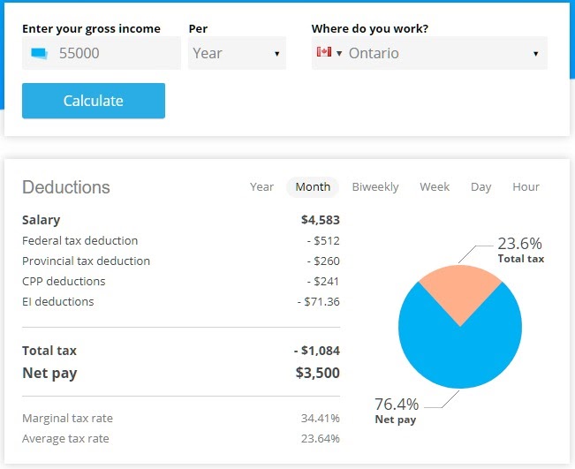The image size is (575, 469).
Task: Click the cash icon in income field
Action: 39,53
